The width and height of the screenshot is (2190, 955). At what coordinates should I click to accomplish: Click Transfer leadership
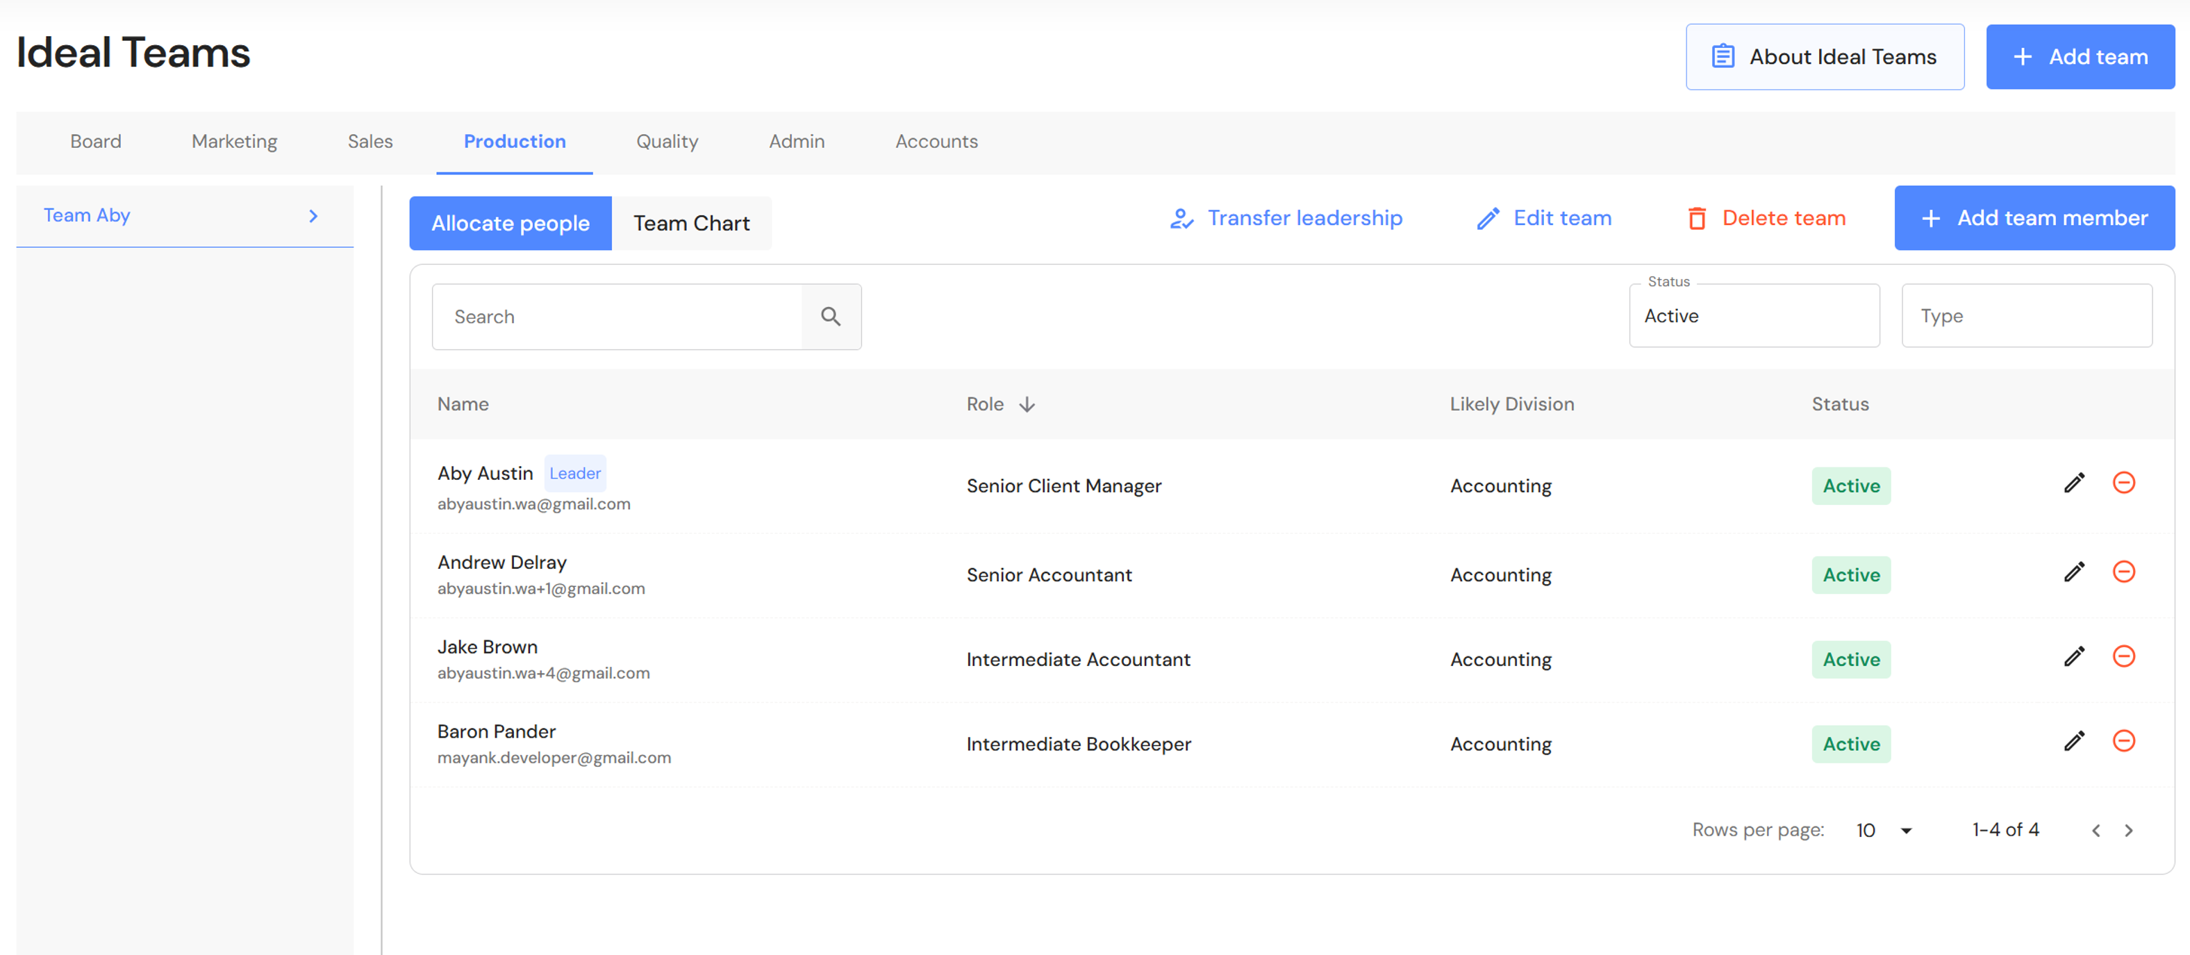click(x=1286, y=219)
